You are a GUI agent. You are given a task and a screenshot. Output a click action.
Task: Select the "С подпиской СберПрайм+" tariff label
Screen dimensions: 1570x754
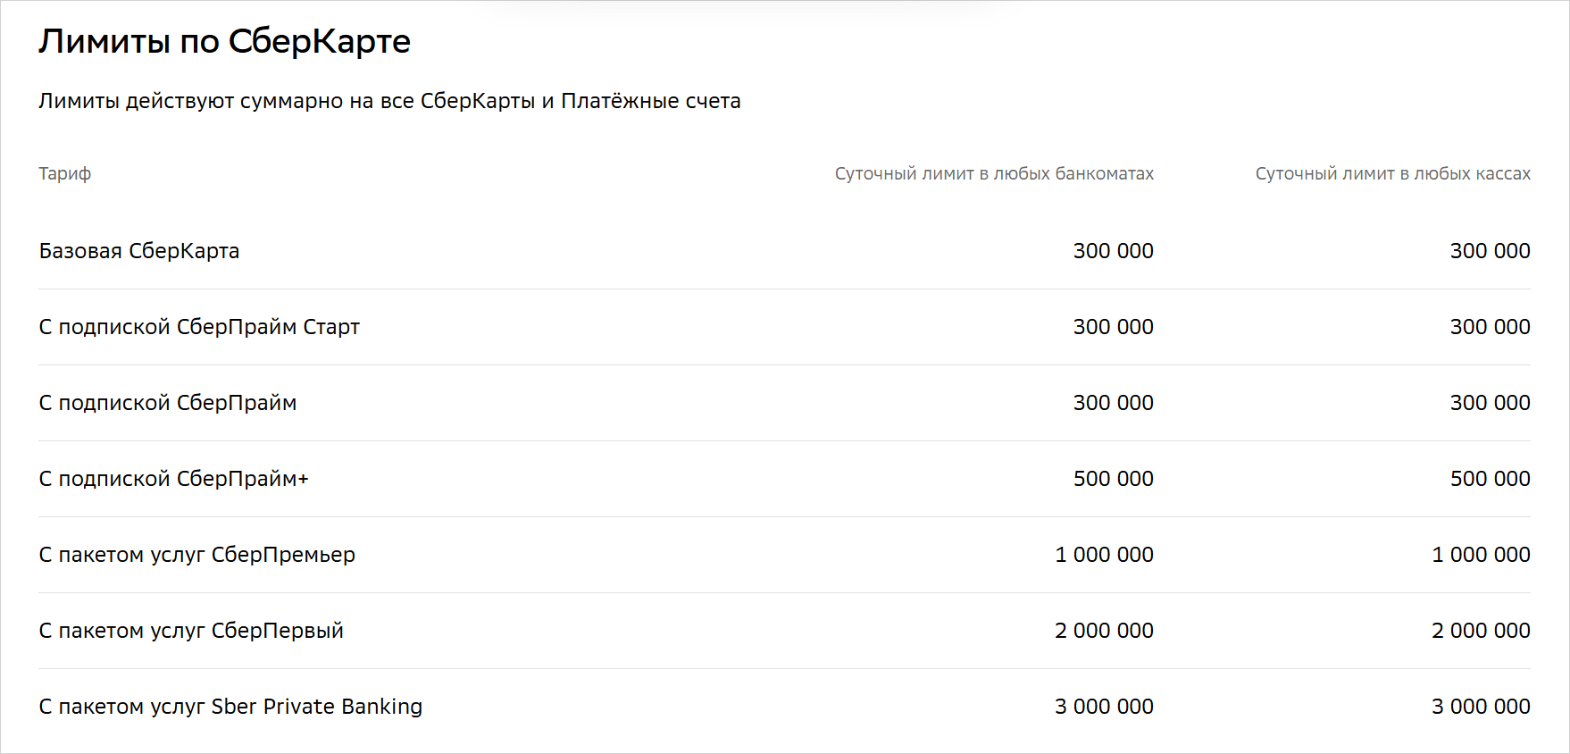[x=174, y=479]
